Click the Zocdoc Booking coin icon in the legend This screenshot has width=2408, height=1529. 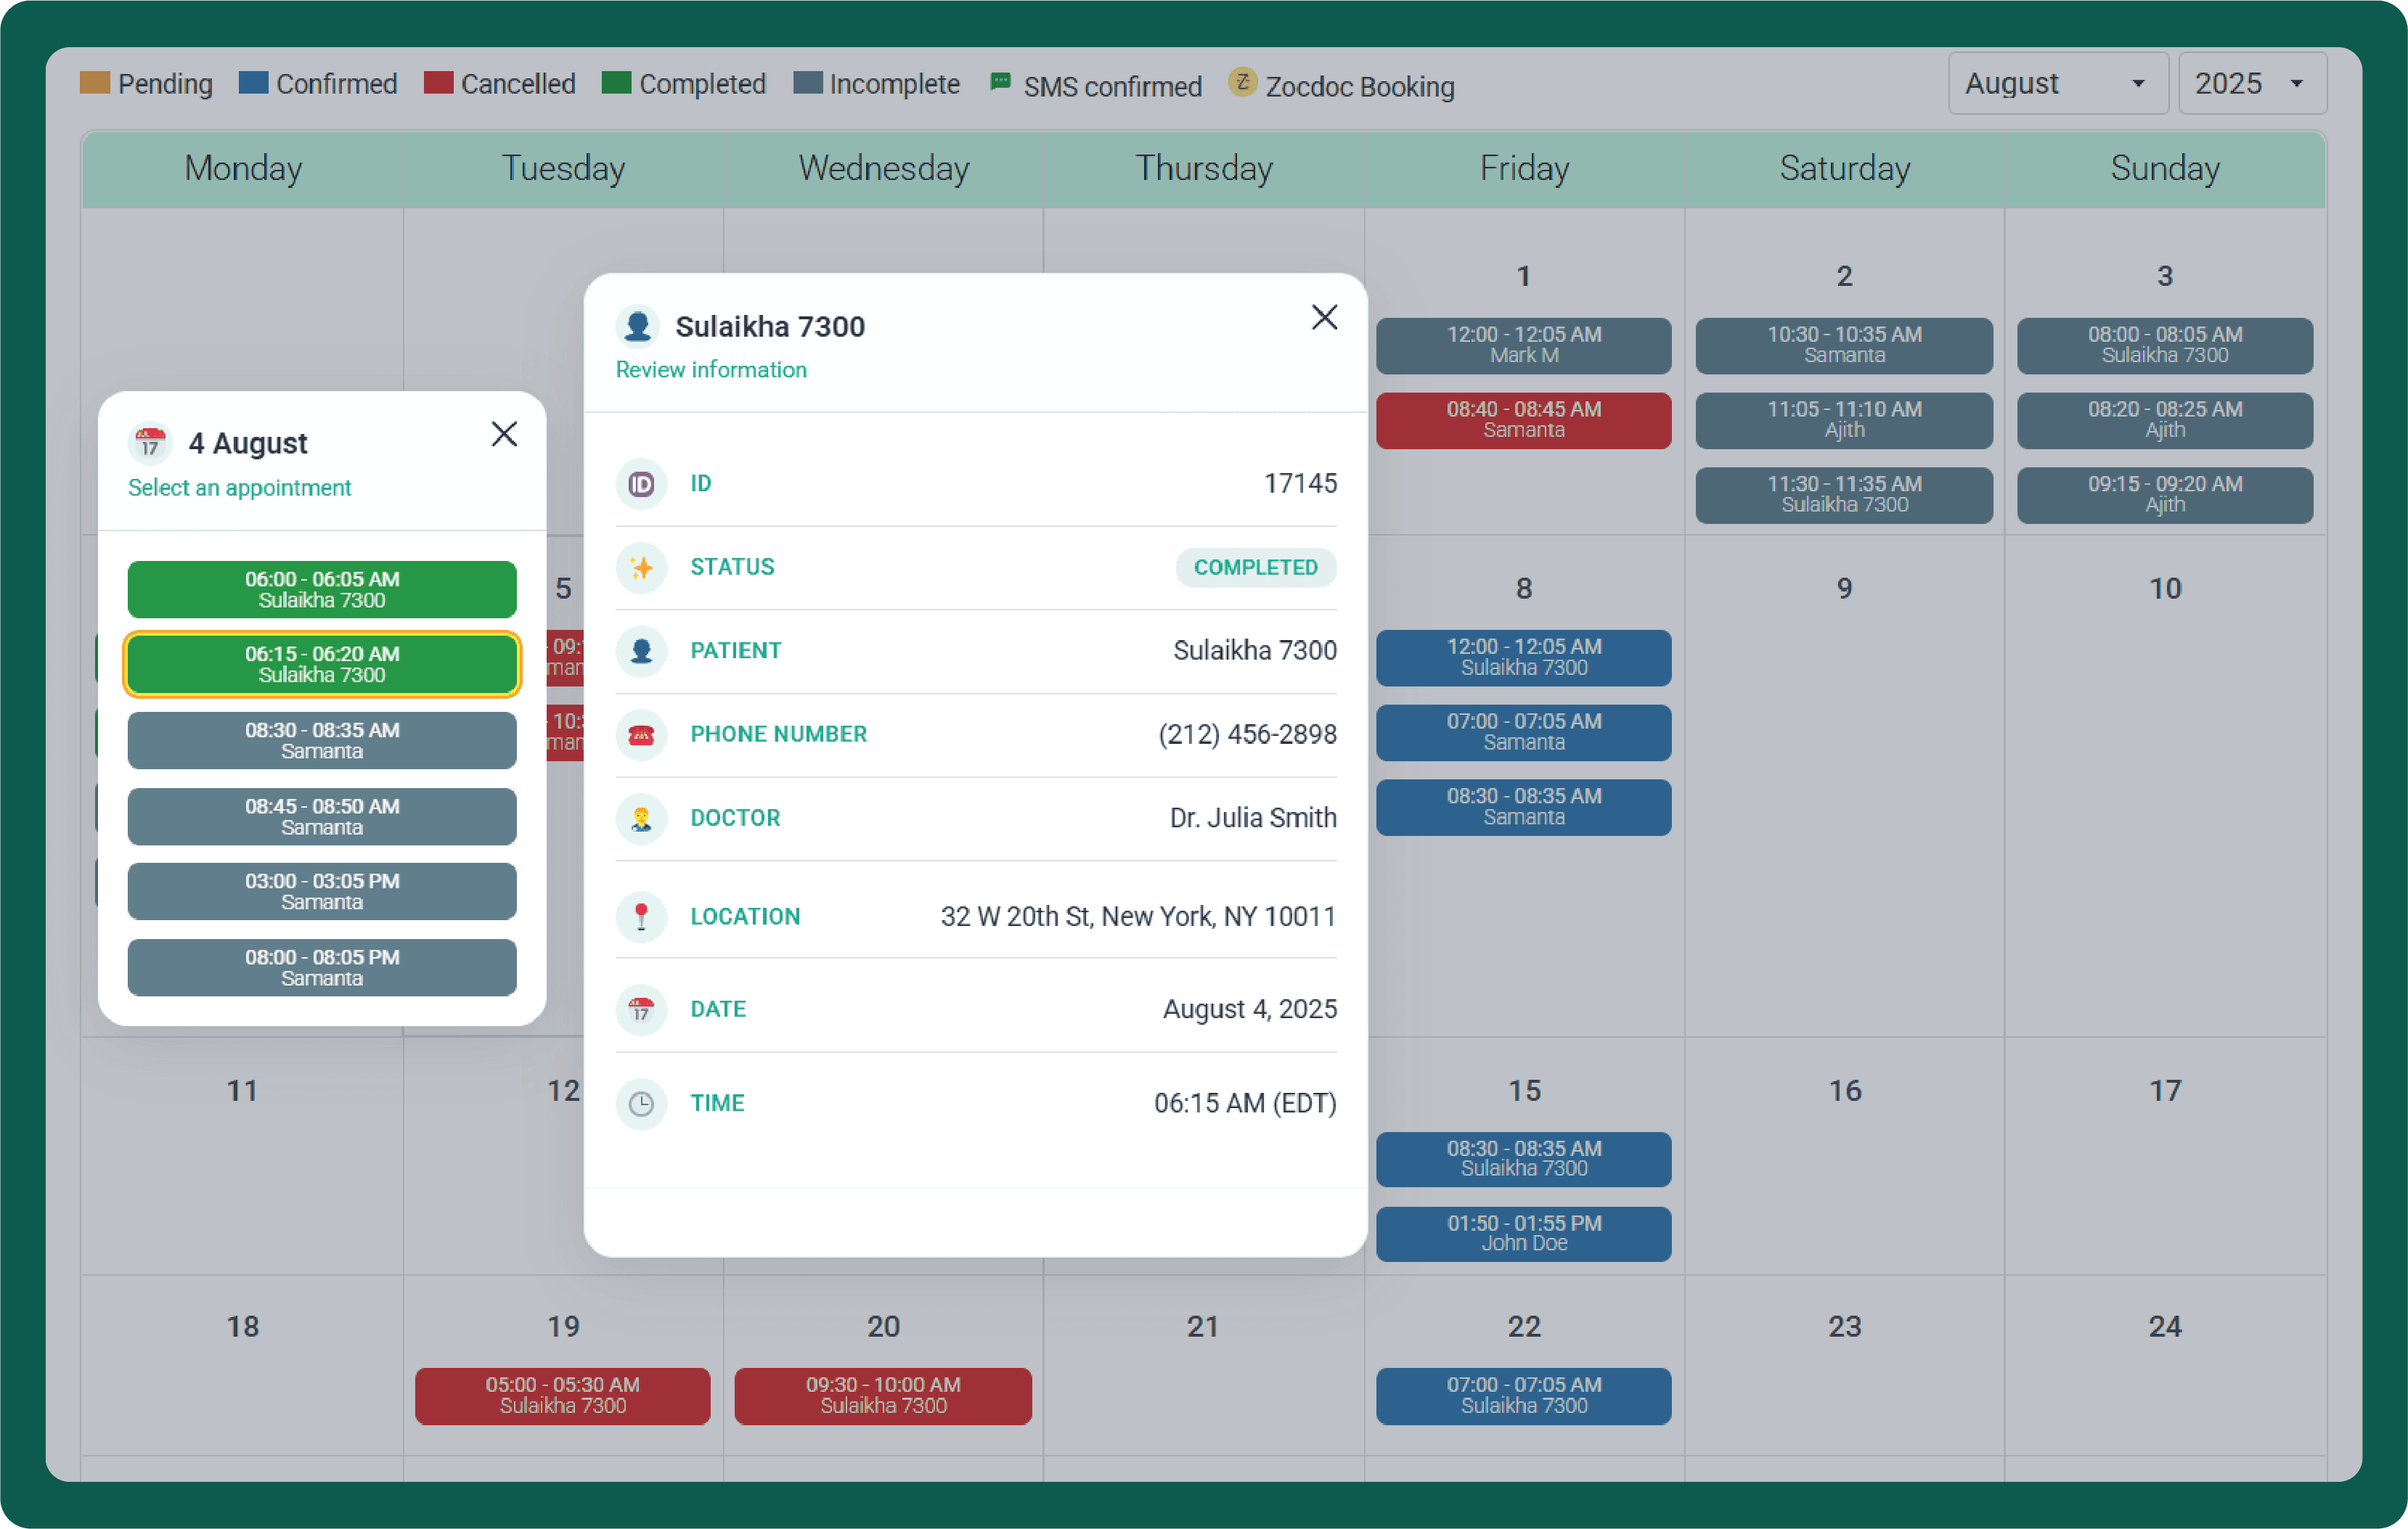pyautogui.click(x=1242, y=84)
